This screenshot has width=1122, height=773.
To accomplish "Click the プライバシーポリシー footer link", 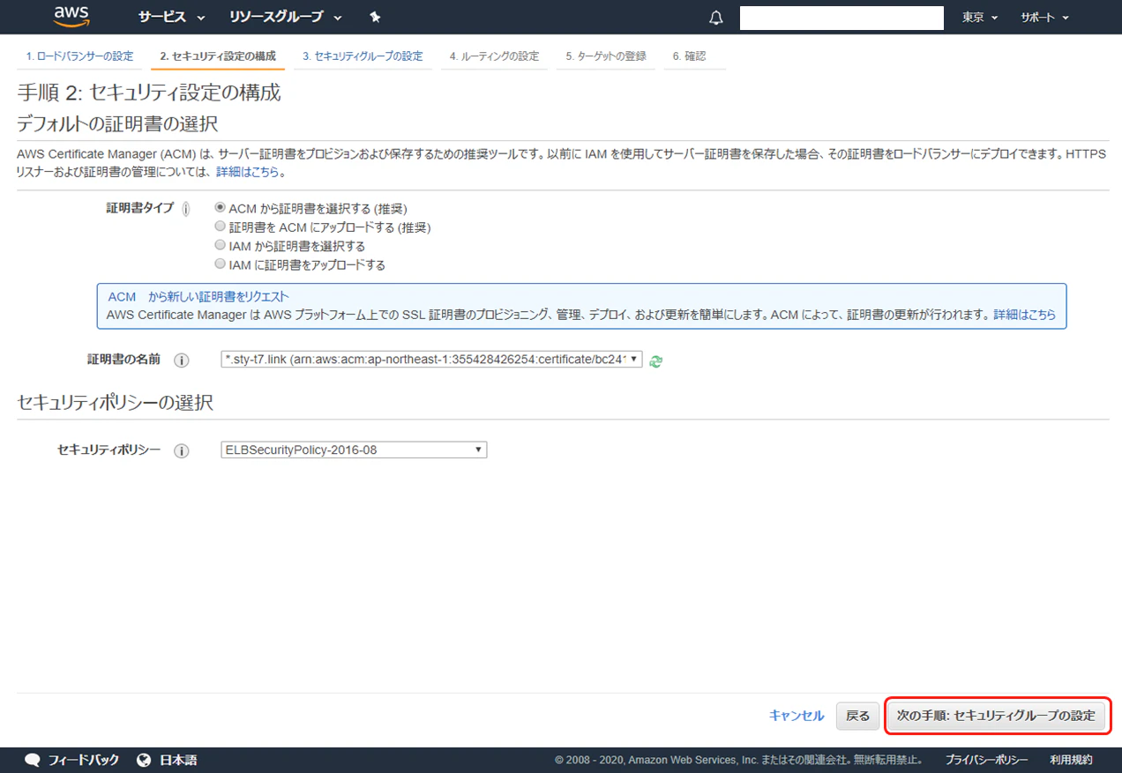I will point(986,760).
